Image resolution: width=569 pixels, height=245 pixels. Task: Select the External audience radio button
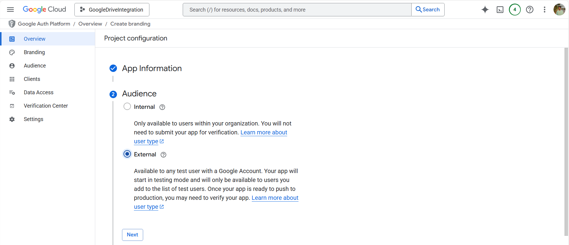tap(127, 154)
